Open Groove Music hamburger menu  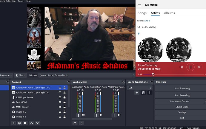click(x=139, y=5)
